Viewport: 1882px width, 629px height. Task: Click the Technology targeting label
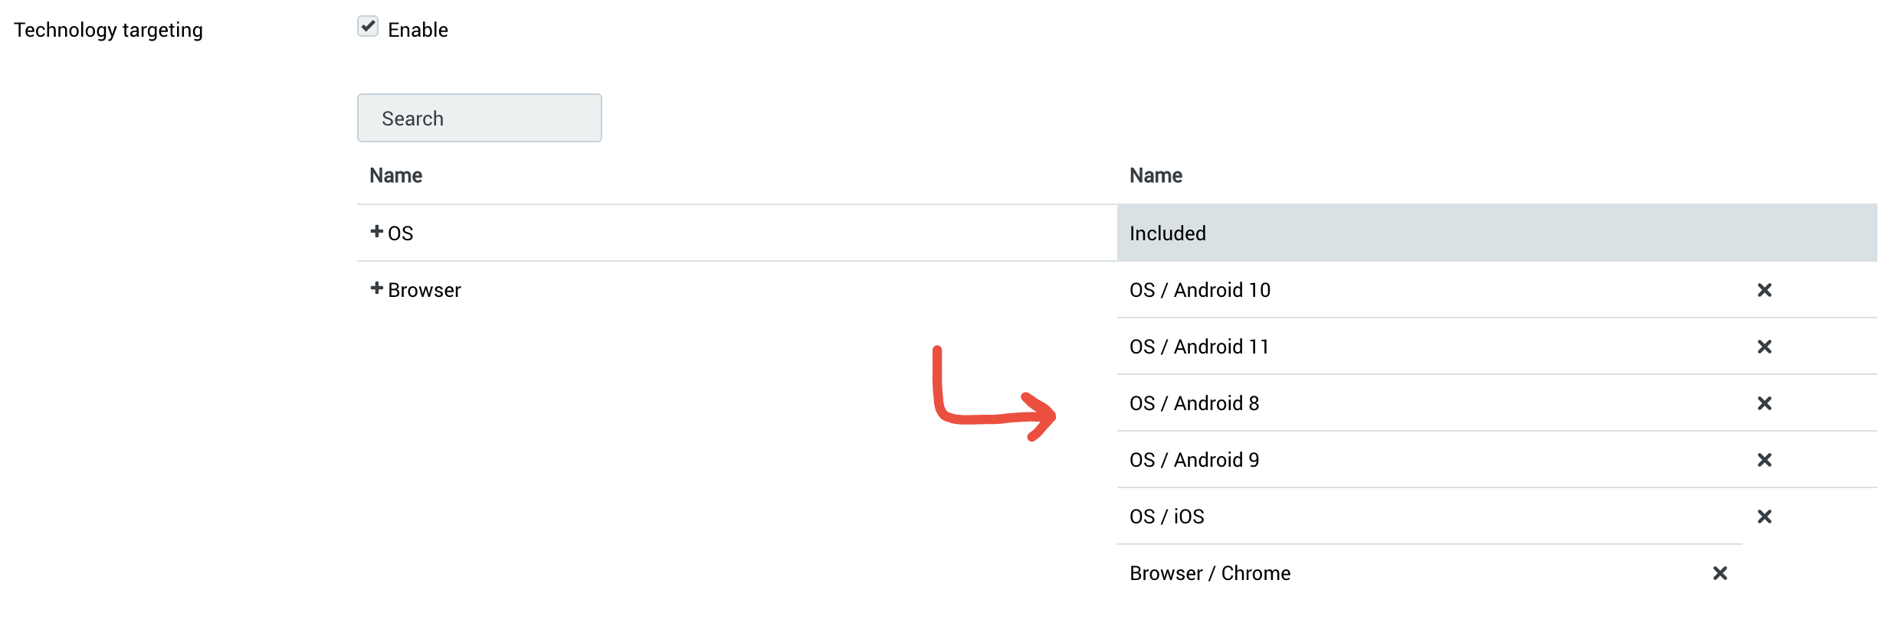[108, 30]
